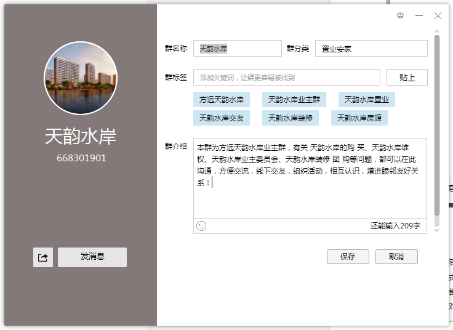Viewport: 453px width, 330px height.
Task: Click the 群标签 keyword input field
Action: tap(287, 78)
